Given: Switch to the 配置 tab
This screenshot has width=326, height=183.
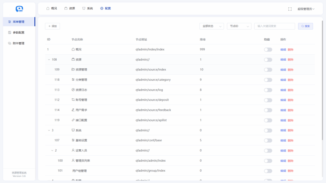Looking at the screenshot, I should 106,9.
